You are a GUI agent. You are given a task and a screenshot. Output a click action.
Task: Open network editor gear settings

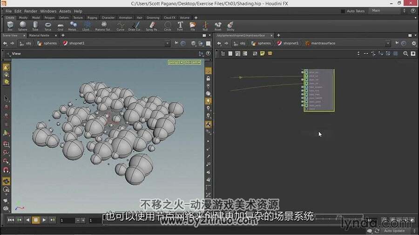414,43
